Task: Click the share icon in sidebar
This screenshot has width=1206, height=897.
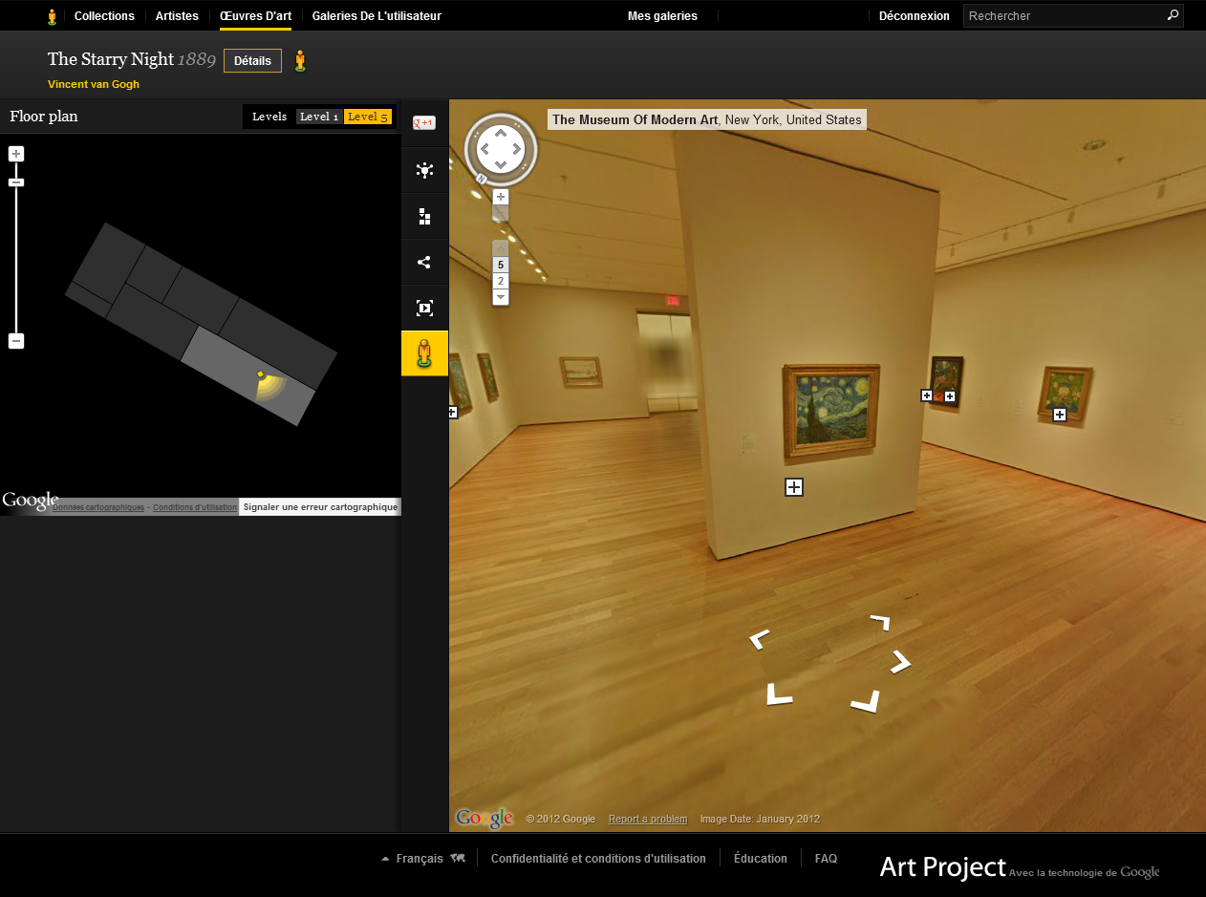Action: pyautogui.click(x=424, y=262)
